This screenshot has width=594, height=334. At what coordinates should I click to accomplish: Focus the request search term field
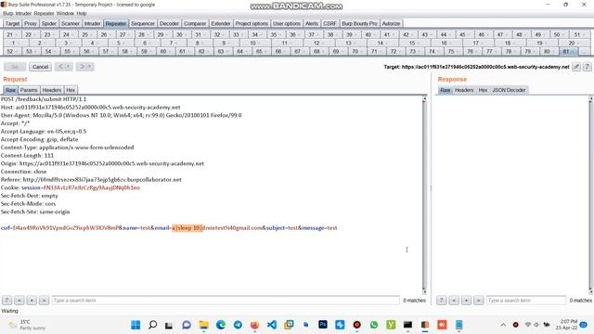click(x=226, y=301)
